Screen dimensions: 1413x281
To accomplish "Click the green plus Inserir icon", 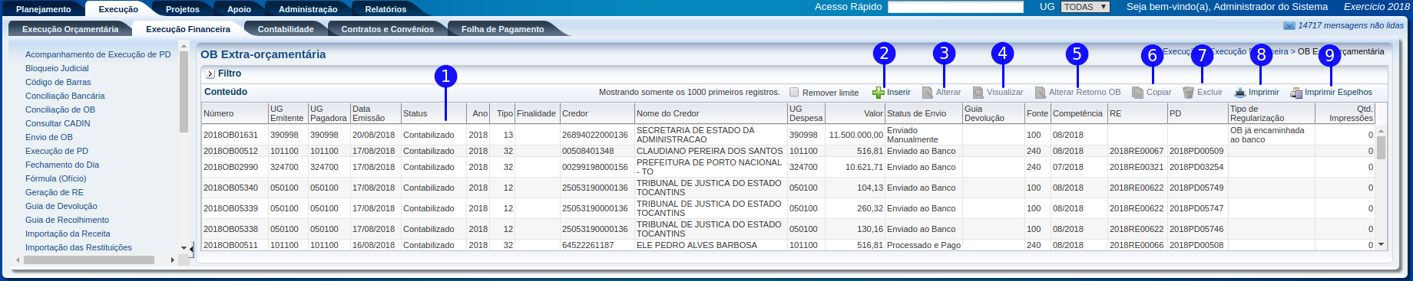I will click(x=879, y=93).
